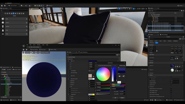Collapse the Base Color Control group

tap(69, 79)
